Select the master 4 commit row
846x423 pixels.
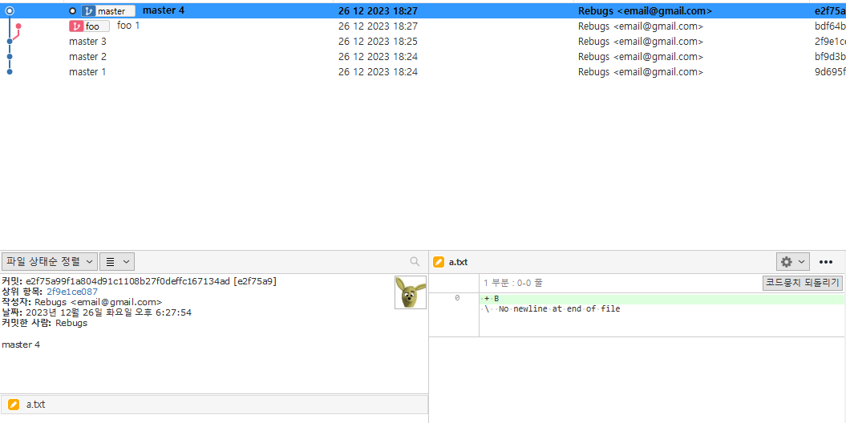tap(423, 10)
